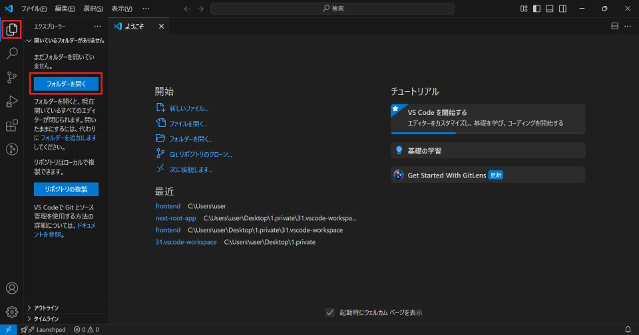Open recent next-root-app project

coord(176,218)
